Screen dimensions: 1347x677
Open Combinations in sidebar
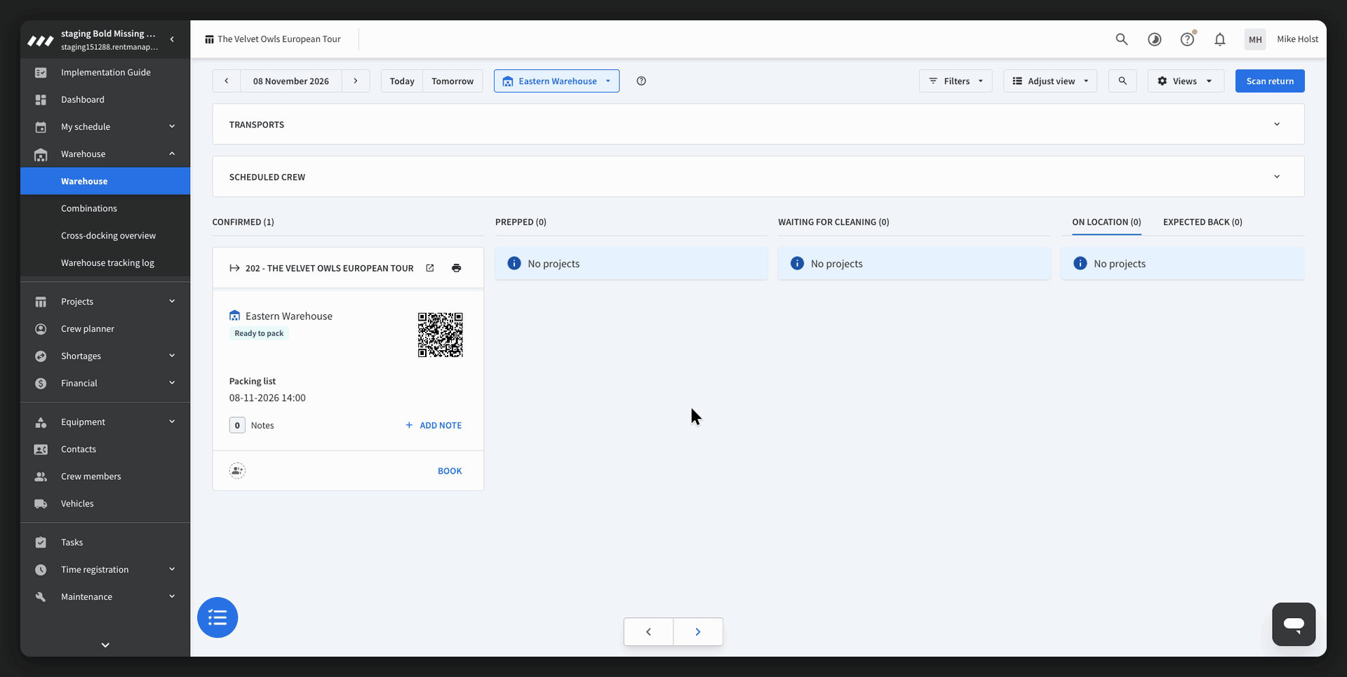(x=105, y=208)
